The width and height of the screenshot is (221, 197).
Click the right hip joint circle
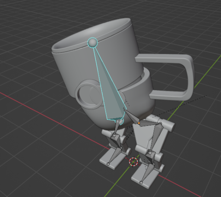click(x=161, y=123)
